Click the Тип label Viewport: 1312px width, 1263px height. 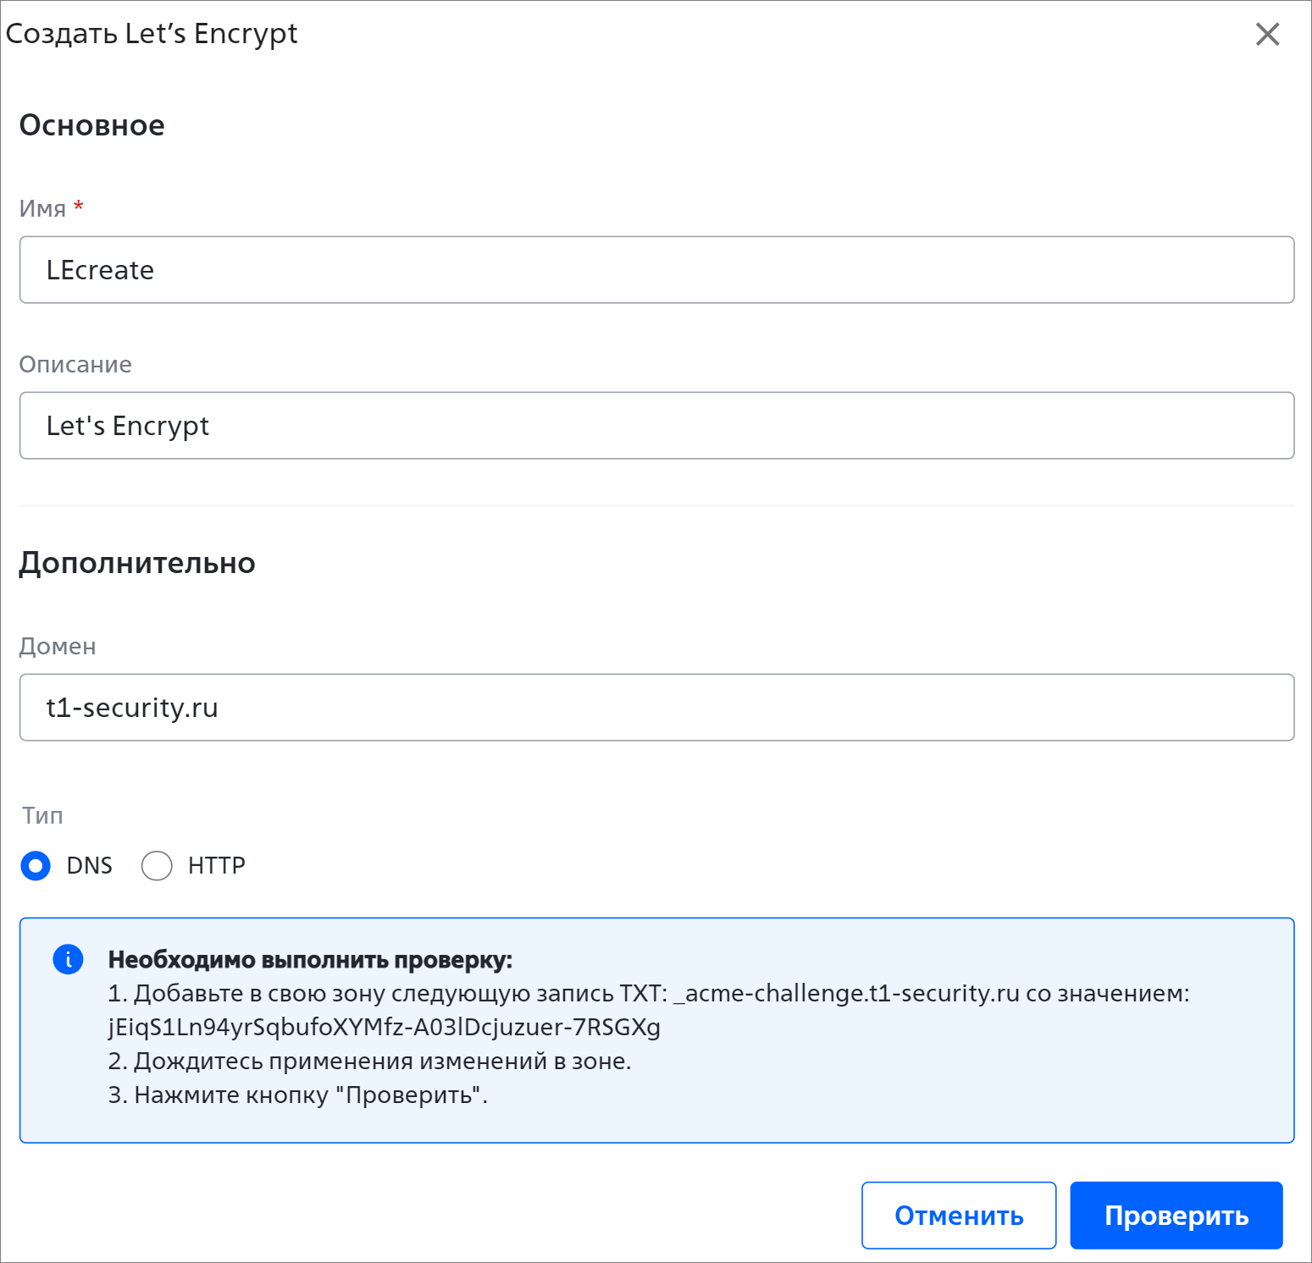pos(42,815)
